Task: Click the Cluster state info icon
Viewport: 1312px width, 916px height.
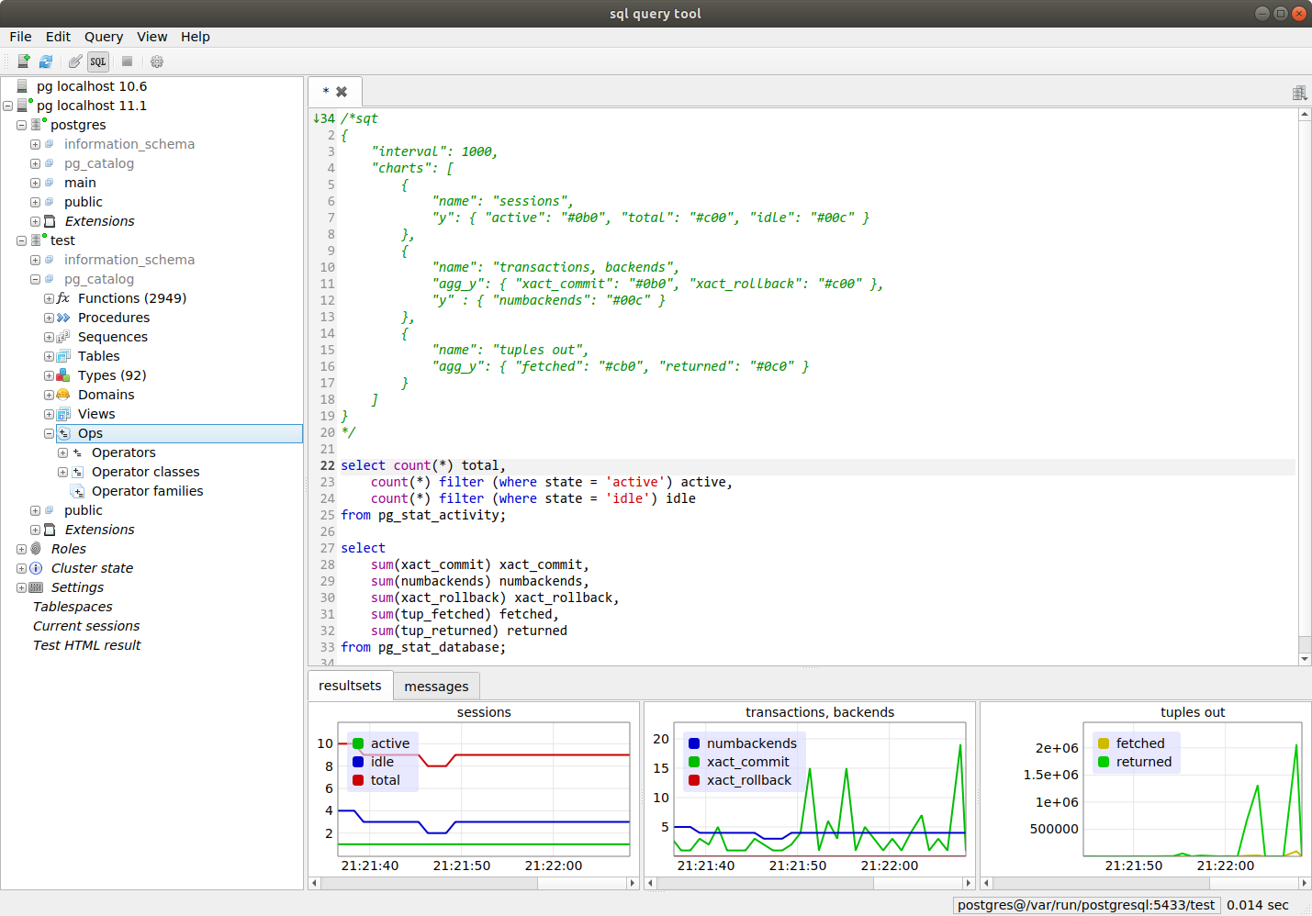Action: pos(36,568)
